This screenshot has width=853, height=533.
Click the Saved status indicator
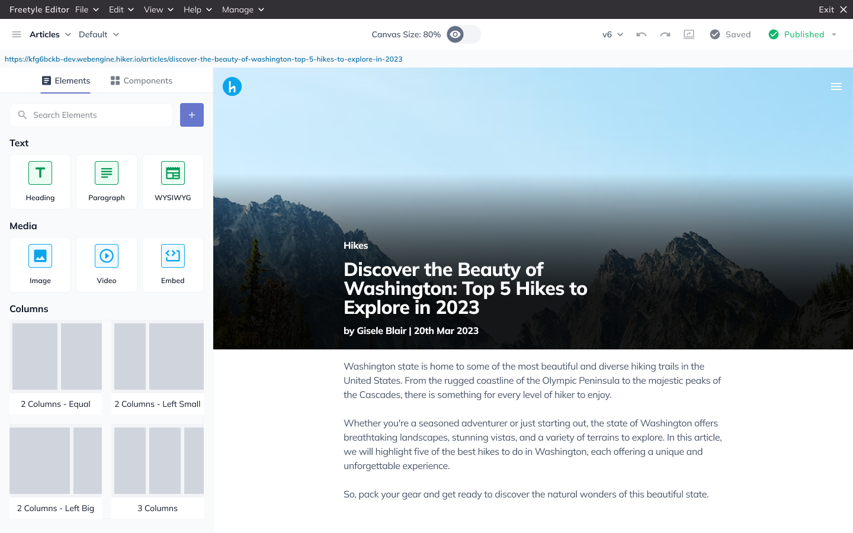pyautogui.click(x=730, y=34)
